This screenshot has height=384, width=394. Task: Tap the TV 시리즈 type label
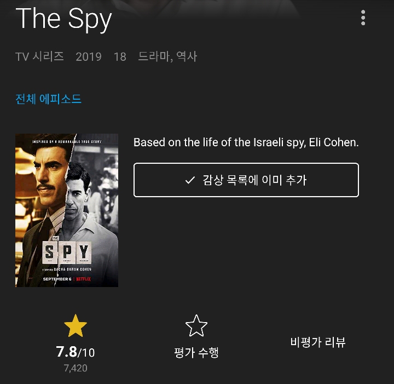click(x=39, y=56)
